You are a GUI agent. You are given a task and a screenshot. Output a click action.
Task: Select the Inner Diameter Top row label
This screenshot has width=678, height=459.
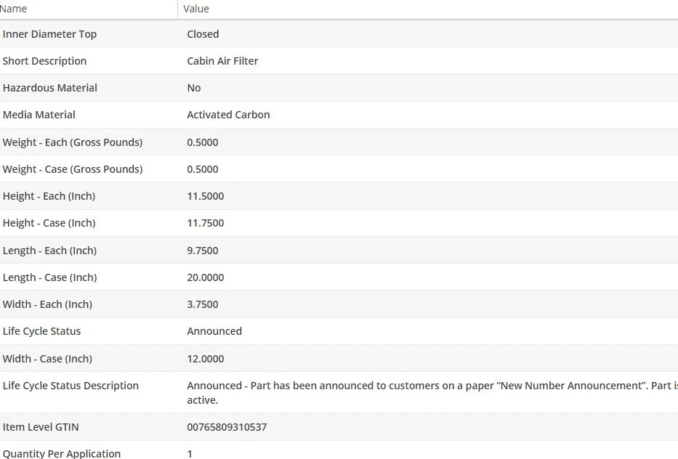point(49,34)
